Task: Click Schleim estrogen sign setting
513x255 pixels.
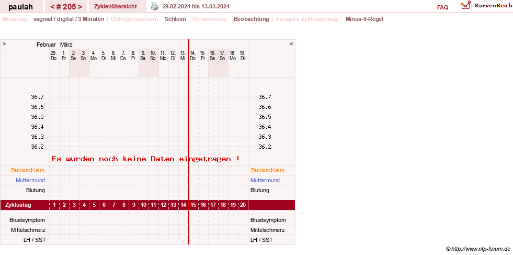Action: [x=175, y=19]
